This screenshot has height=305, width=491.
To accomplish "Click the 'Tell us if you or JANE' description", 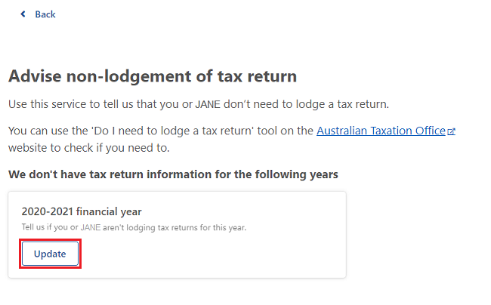I will [x=134, y=227].
